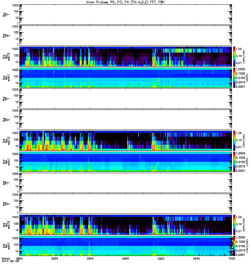Click the 'tha fff 1' panel axis title
The image size is (251, 268).
pyautogui.click(x=6, y=14)
